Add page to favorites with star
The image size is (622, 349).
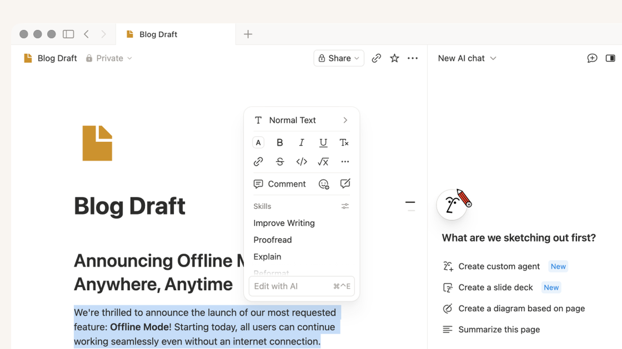click(x=395, y=58)
